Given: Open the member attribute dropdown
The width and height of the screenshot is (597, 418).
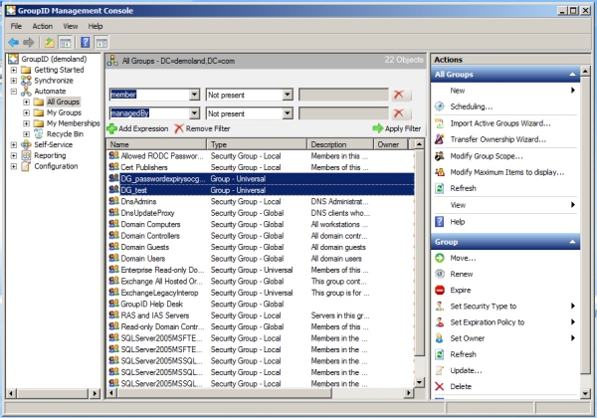Looking at the screenshot, I should coord(194,95).
